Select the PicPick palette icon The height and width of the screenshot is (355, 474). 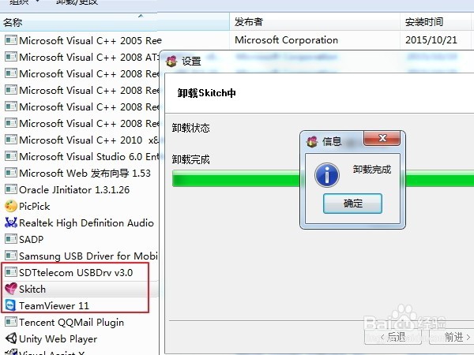click(x=11, y=206)
